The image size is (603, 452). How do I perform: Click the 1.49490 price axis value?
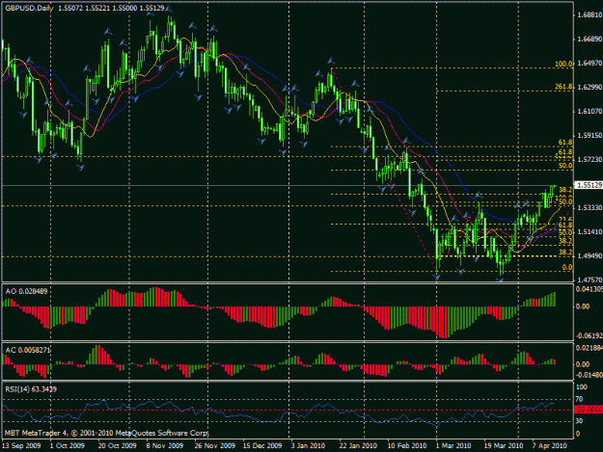(589, 255)
